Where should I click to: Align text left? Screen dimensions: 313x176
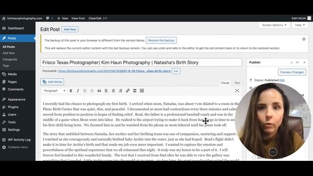pyautogui.click(x=106, y=91)
